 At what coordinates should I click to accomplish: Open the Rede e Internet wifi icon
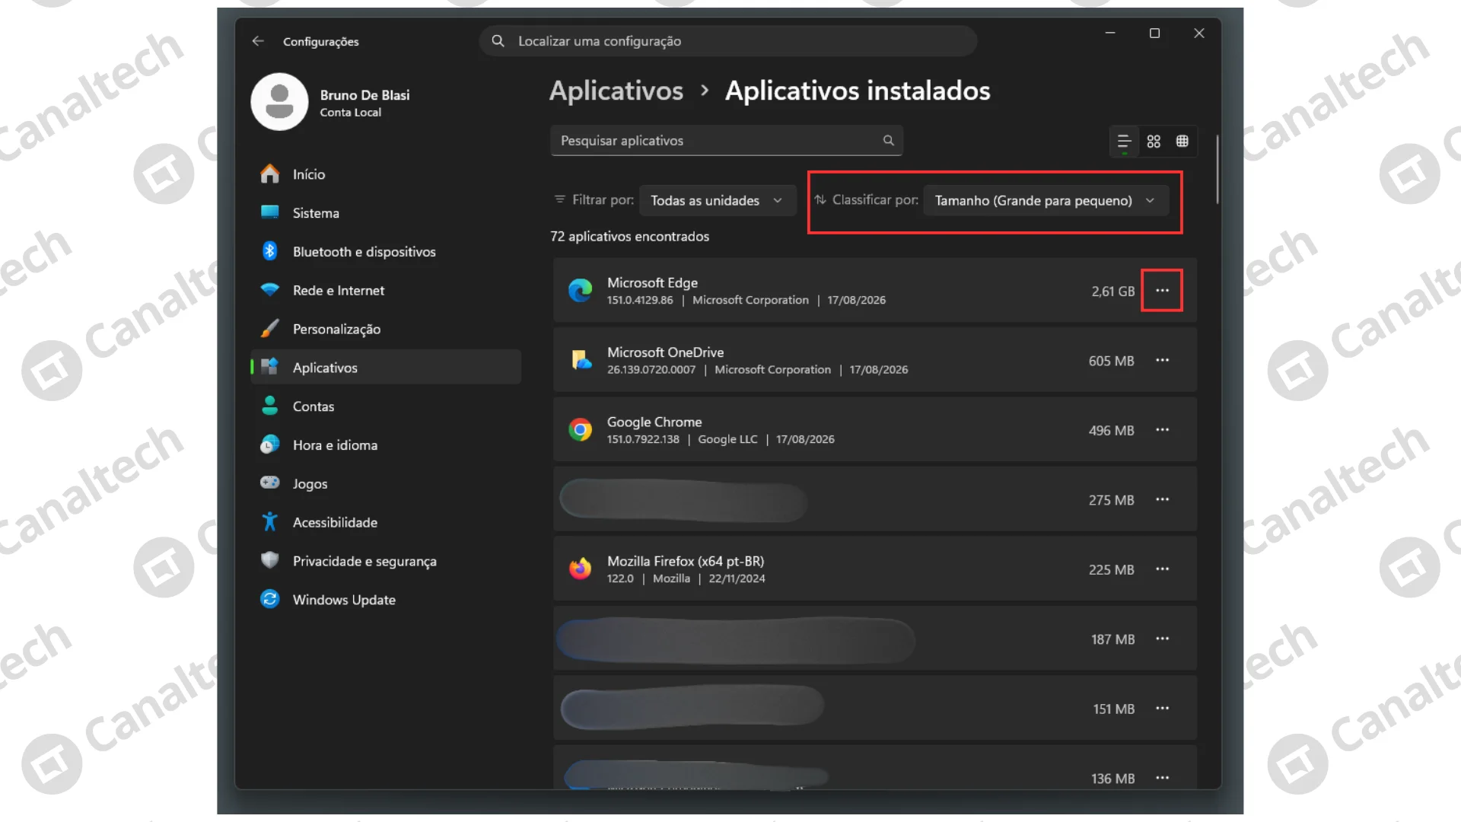(269, 290)
